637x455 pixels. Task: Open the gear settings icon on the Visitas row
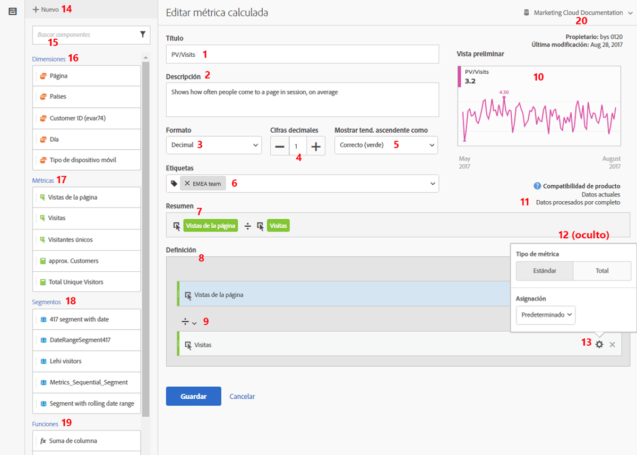tap(599, 345)
